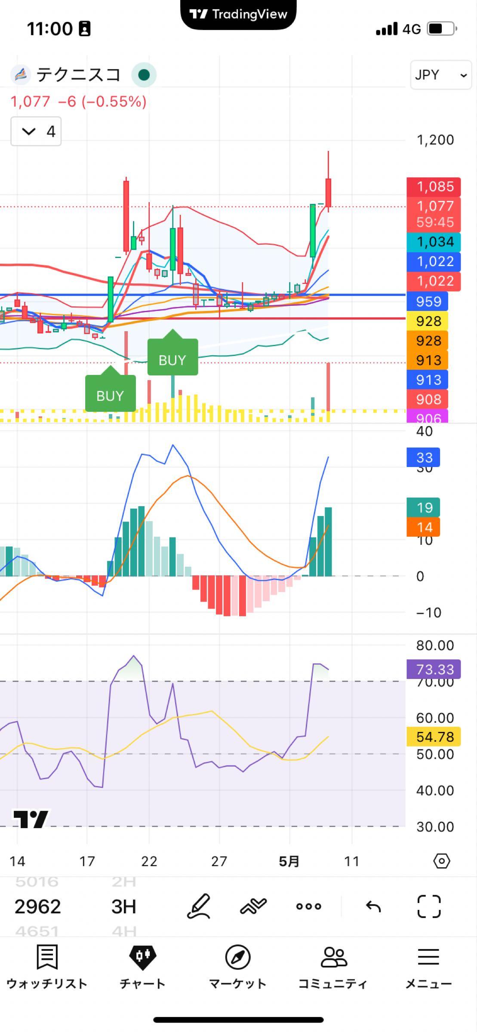Go to the コミュニティ tab
Screen dimensions: 477x1032
[333, 967]
